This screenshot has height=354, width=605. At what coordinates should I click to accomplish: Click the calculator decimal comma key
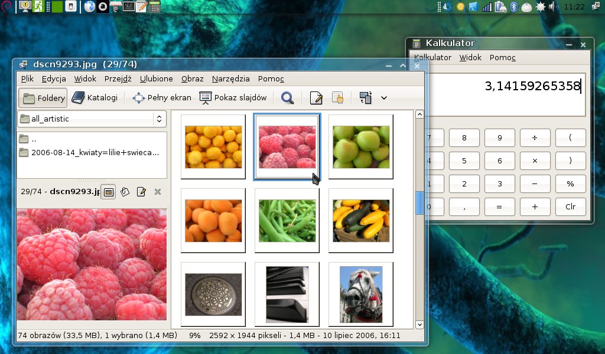tap(464, 207)
